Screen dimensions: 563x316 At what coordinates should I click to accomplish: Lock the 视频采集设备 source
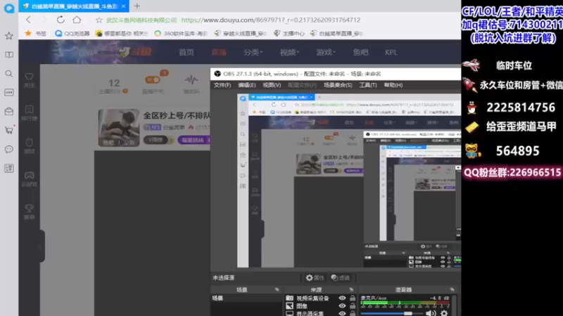tap(353, 298)
